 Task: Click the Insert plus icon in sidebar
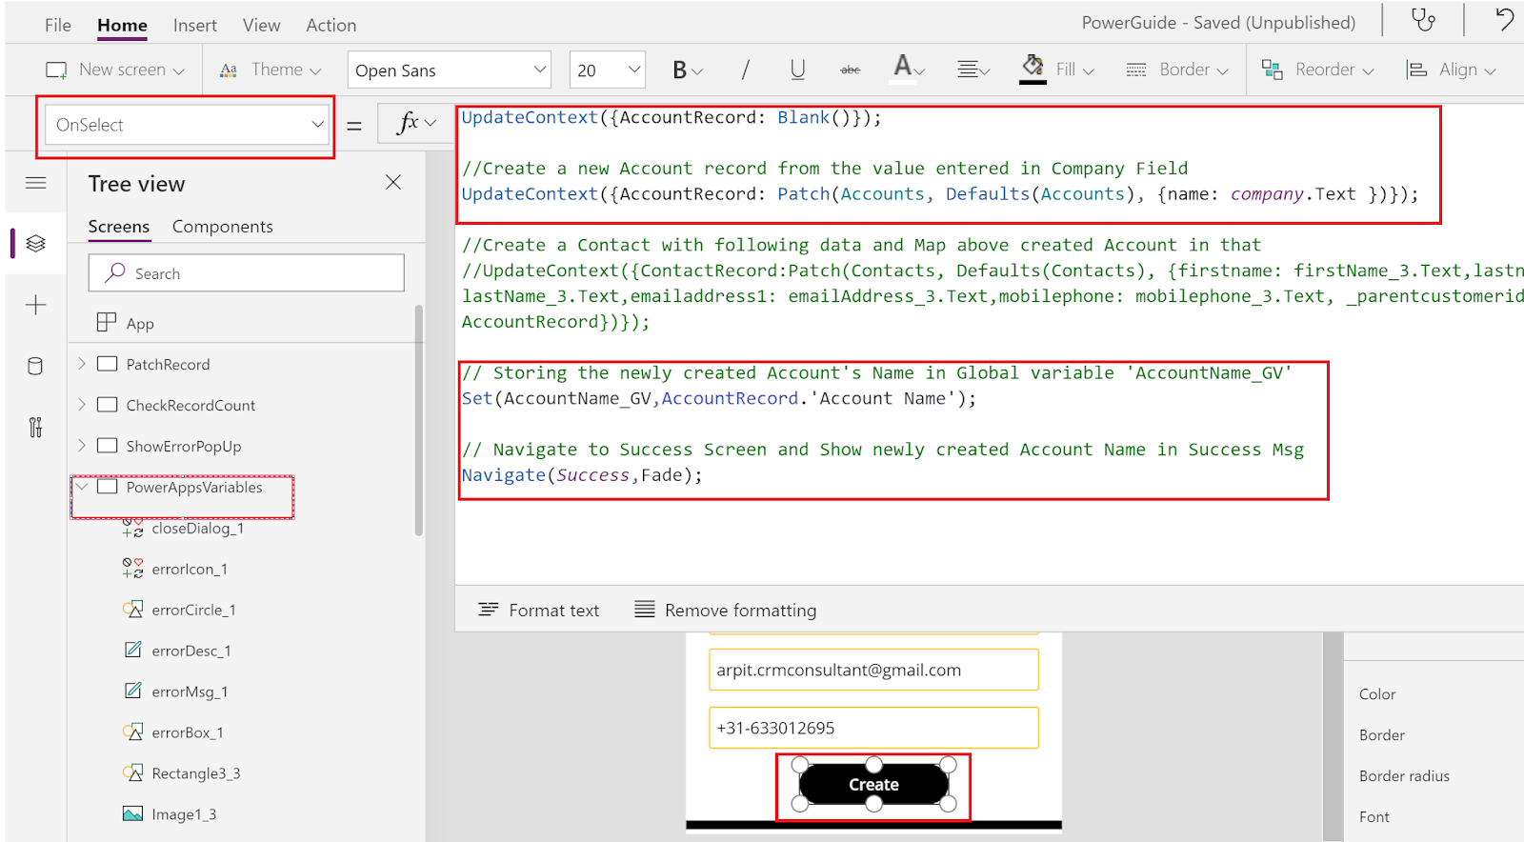pos(36,305)
